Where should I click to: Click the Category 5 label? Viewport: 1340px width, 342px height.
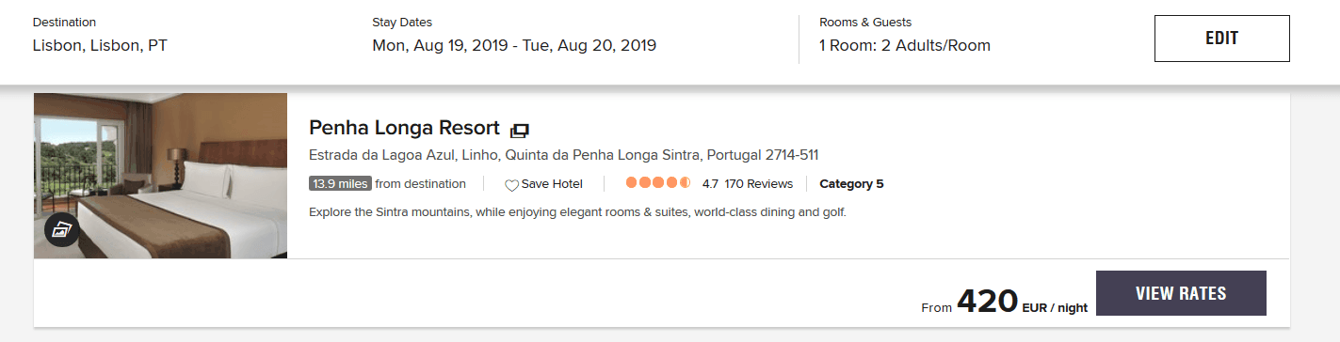851,184
